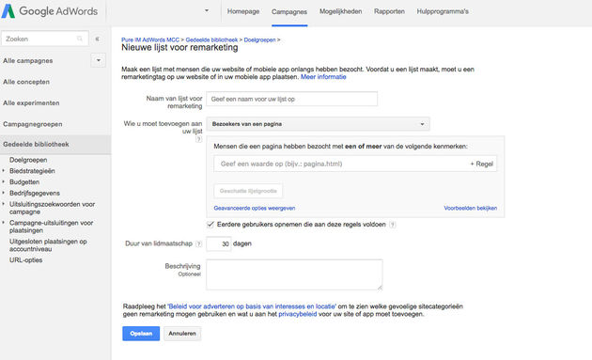The width and height of the screenshot is (592, 360).
Task: Open Geavanceerde opties weergeven link
Action: [x=255, y=208]
